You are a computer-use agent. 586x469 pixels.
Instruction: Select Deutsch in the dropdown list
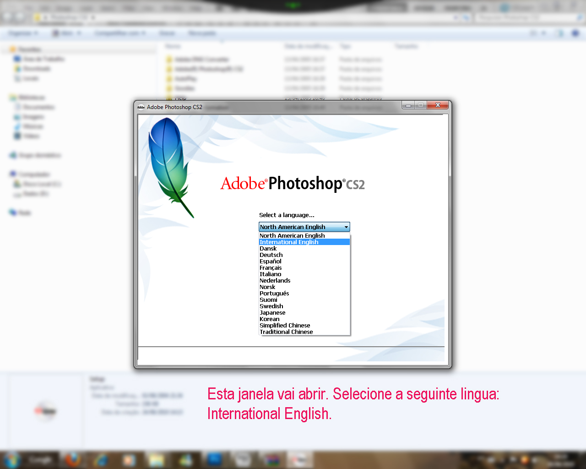(x=304, y=255)
